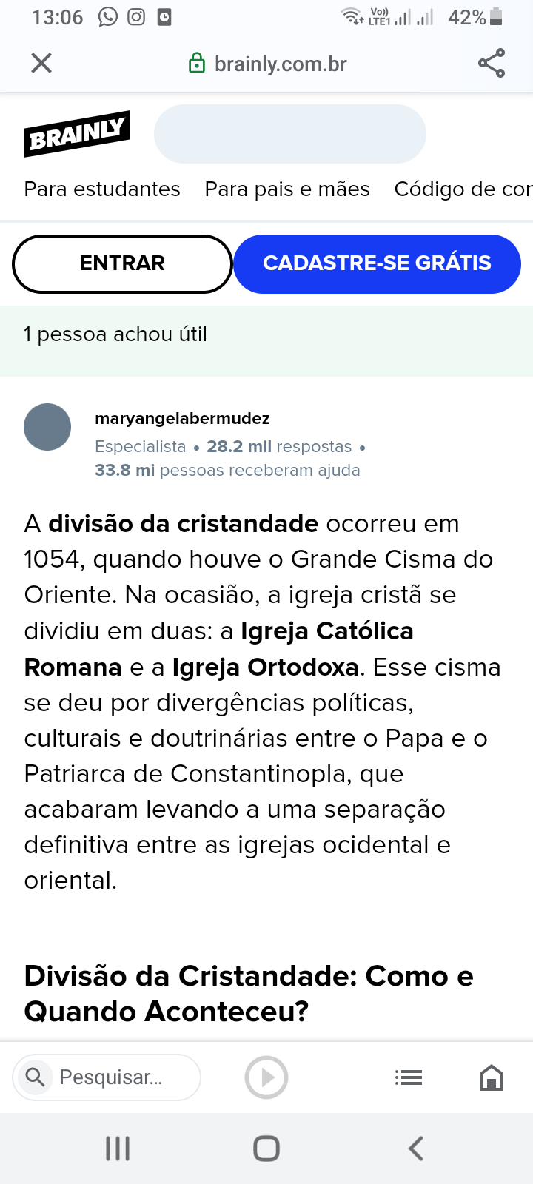
Task: Tap the share icon in browser bar
Action: coord(492,63)
